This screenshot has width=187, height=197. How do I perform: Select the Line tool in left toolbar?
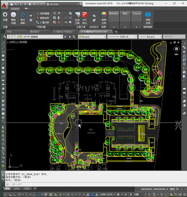(x=3, y=43)
